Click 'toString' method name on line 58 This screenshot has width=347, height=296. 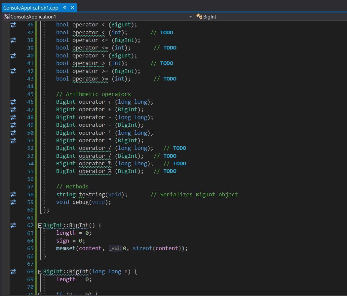coord(92,194)
